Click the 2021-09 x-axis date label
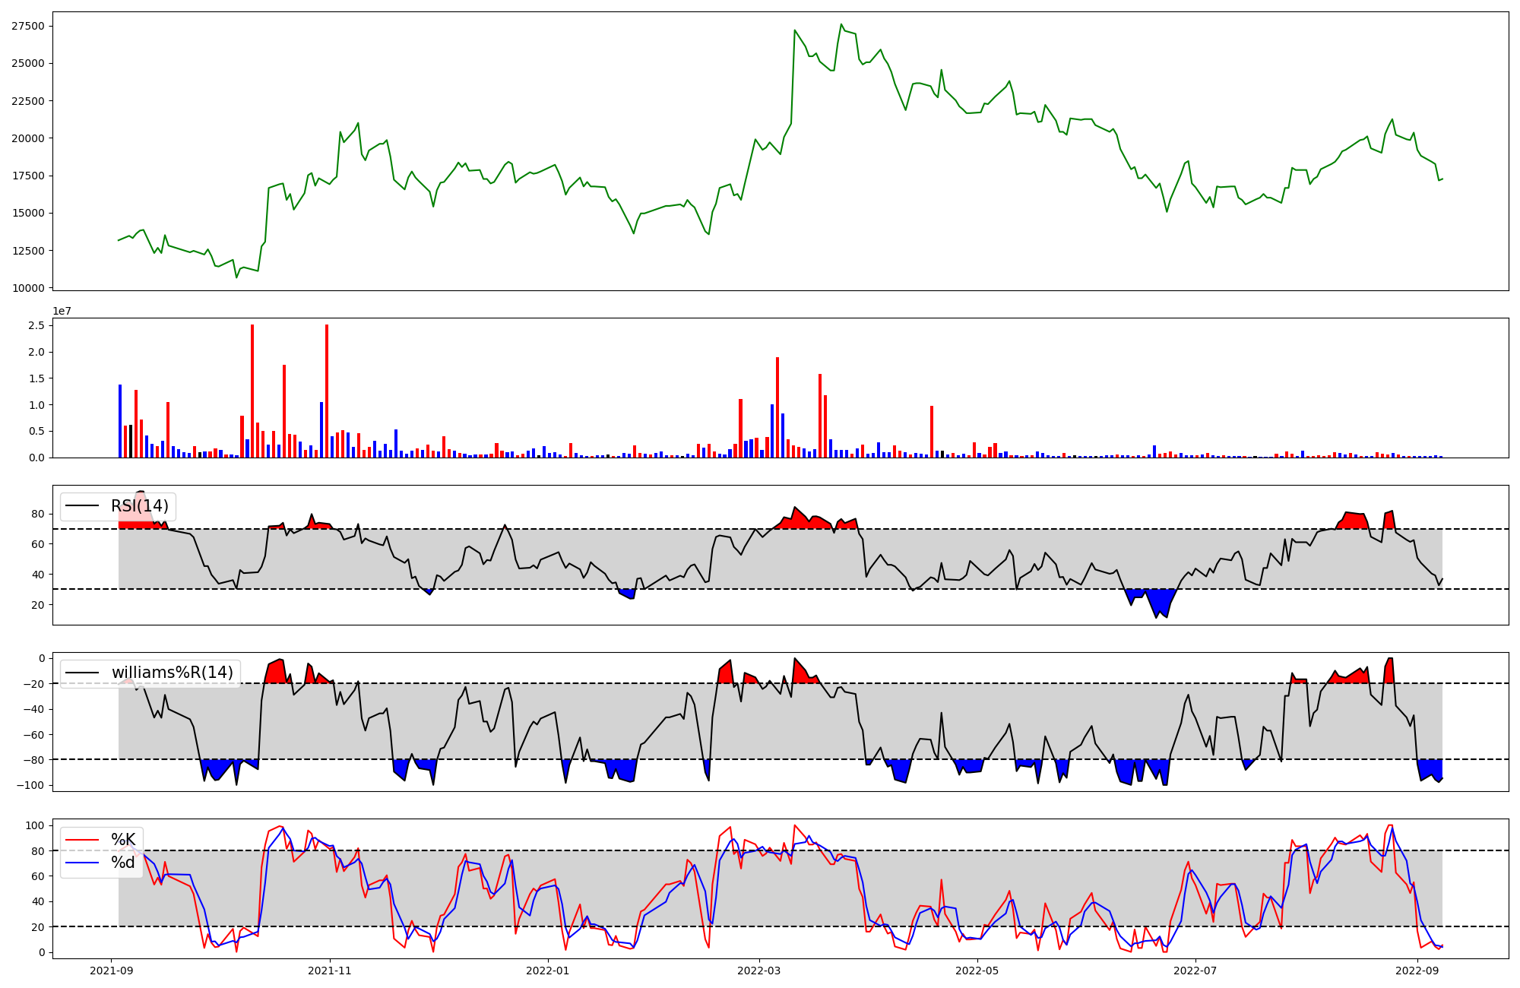The image size is (1520, 988). pos(112,971)
